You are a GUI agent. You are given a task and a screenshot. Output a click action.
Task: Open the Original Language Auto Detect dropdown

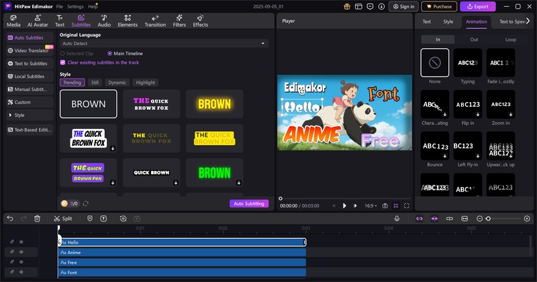click(164, 44)
